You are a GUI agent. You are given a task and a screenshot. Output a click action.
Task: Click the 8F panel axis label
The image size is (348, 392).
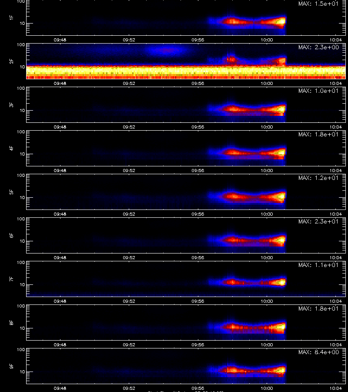coord(11,322)
